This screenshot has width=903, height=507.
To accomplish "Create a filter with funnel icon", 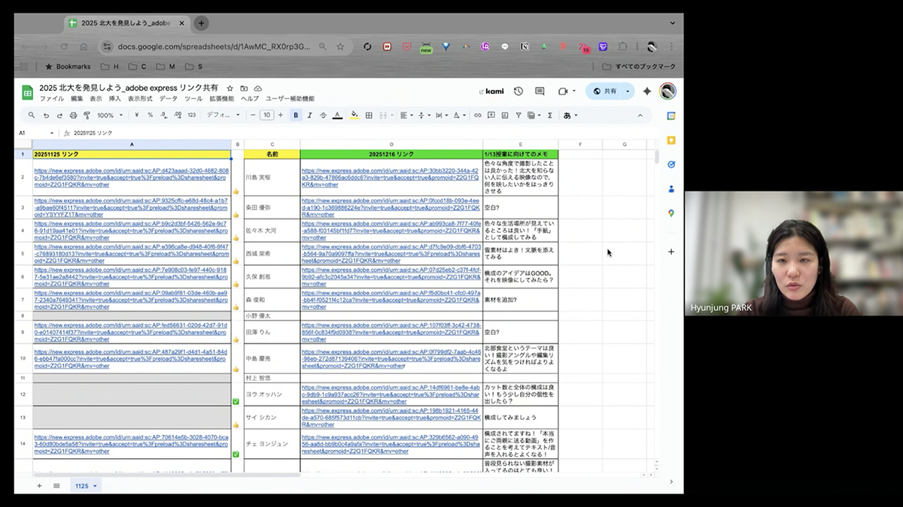I will [x=518, y=116].
